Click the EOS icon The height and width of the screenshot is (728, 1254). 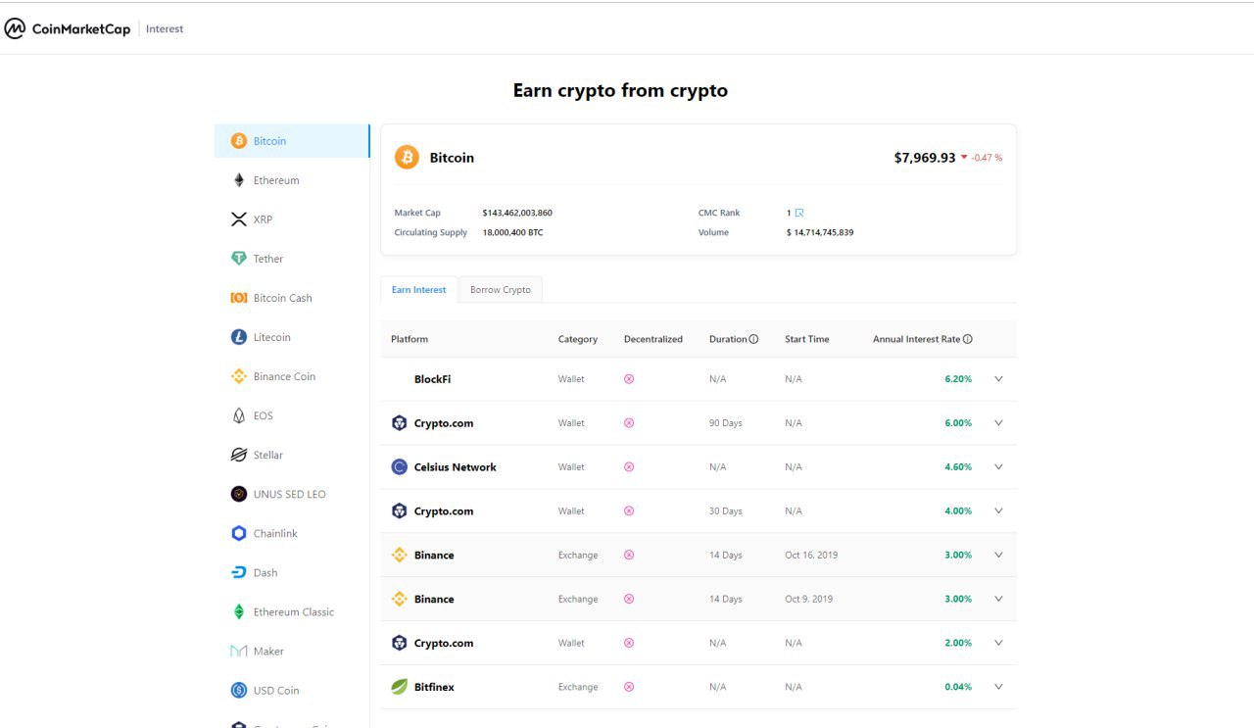pyautogui.click(x=239, y=415)
